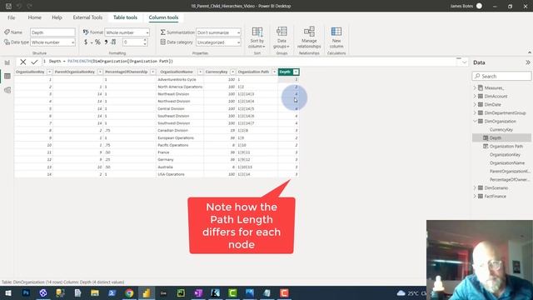This screenshot has width=533, height=300.
Task: Switch to Report view in left sidebar
Action: point(7,62)
